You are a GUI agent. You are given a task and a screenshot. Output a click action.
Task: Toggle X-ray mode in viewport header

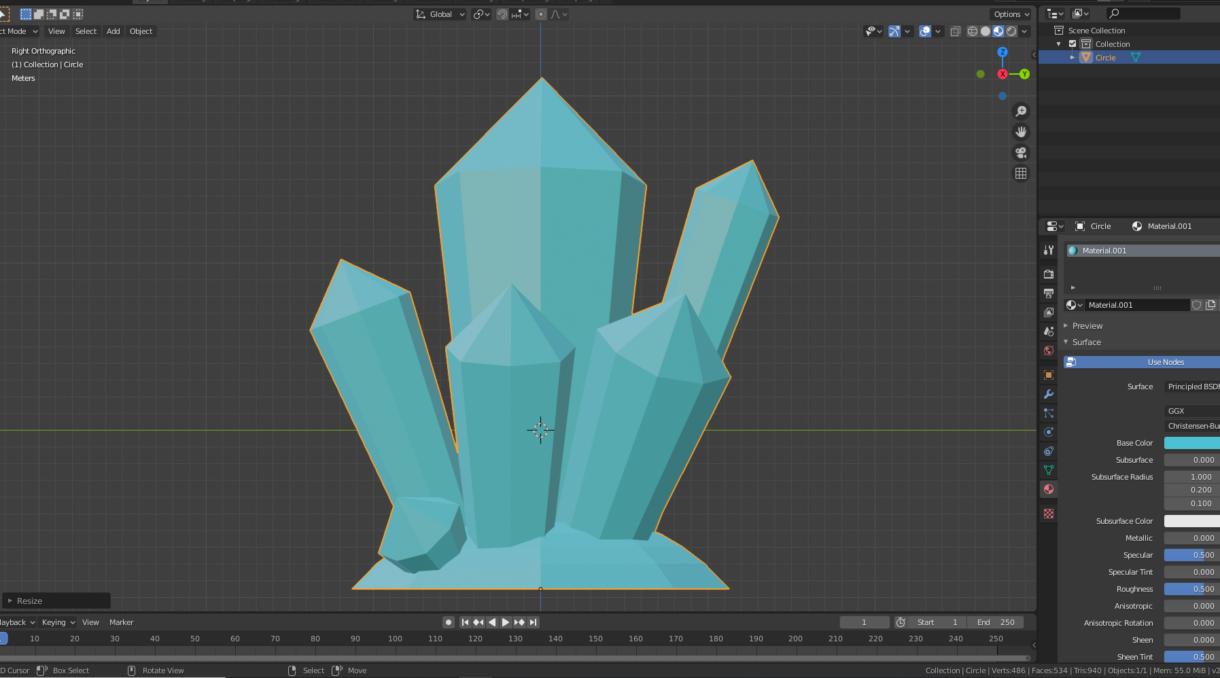(955, 31)
